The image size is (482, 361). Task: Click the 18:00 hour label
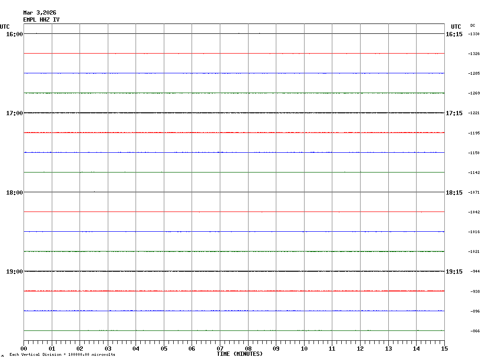tap(15, 192)
